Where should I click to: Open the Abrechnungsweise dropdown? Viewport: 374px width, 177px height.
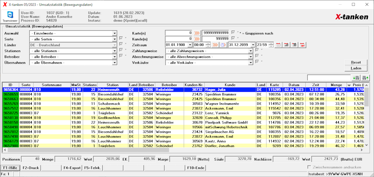click(250, 57)
